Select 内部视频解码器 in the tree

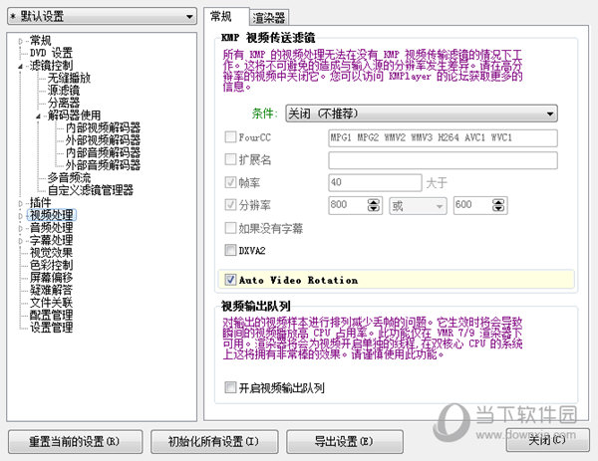coord(103,127)
